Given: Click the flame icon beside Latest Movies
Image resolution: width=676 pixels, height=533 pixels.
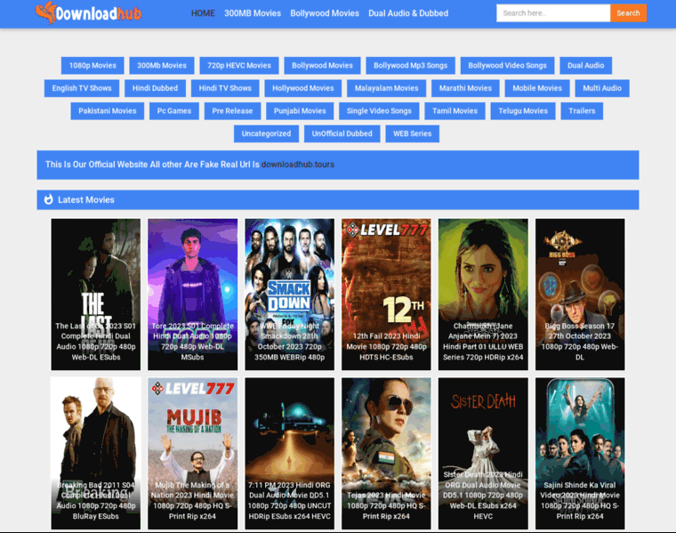Looking at the screenshot, I should pyautogui.click(x=49, y=199).
